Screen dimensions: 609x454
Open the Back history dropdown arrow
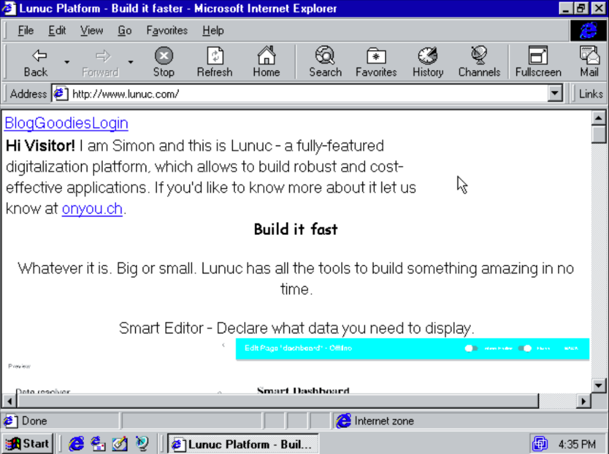67,62
